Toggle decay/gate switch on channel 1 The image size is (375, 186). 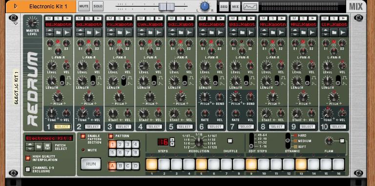coord(62,81)
